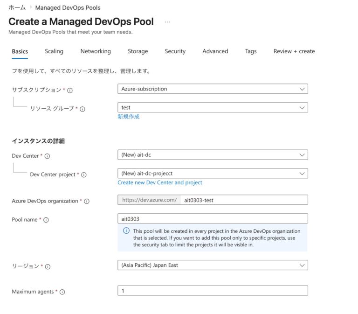The image size is (358, 314).
Task: Click the ホーム breadcrumb link
Action: (17, 8)
